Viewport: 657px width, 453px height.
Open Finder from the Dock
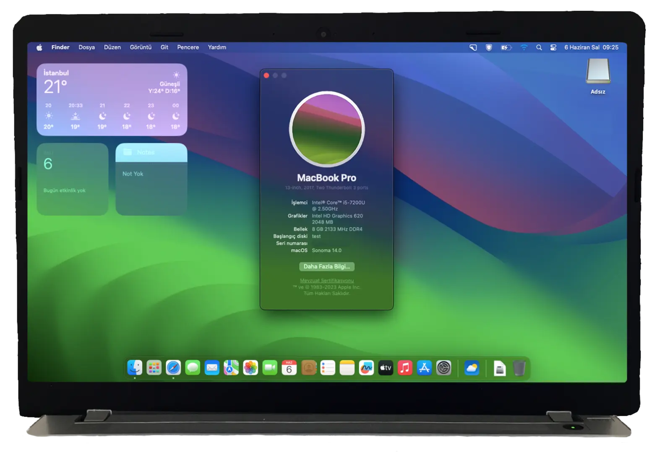pos(135,368)
